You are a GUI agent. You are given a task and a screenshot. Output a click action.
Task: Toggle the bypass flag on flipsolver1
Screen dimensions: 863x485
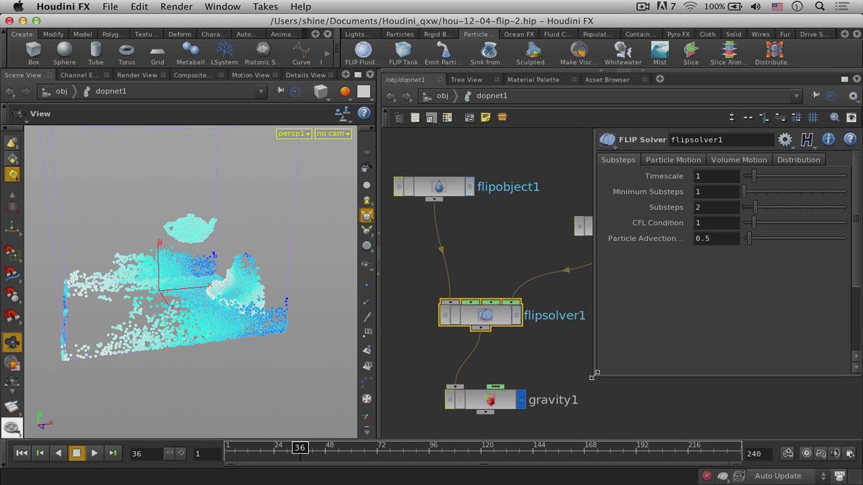[x=444, y=315]
